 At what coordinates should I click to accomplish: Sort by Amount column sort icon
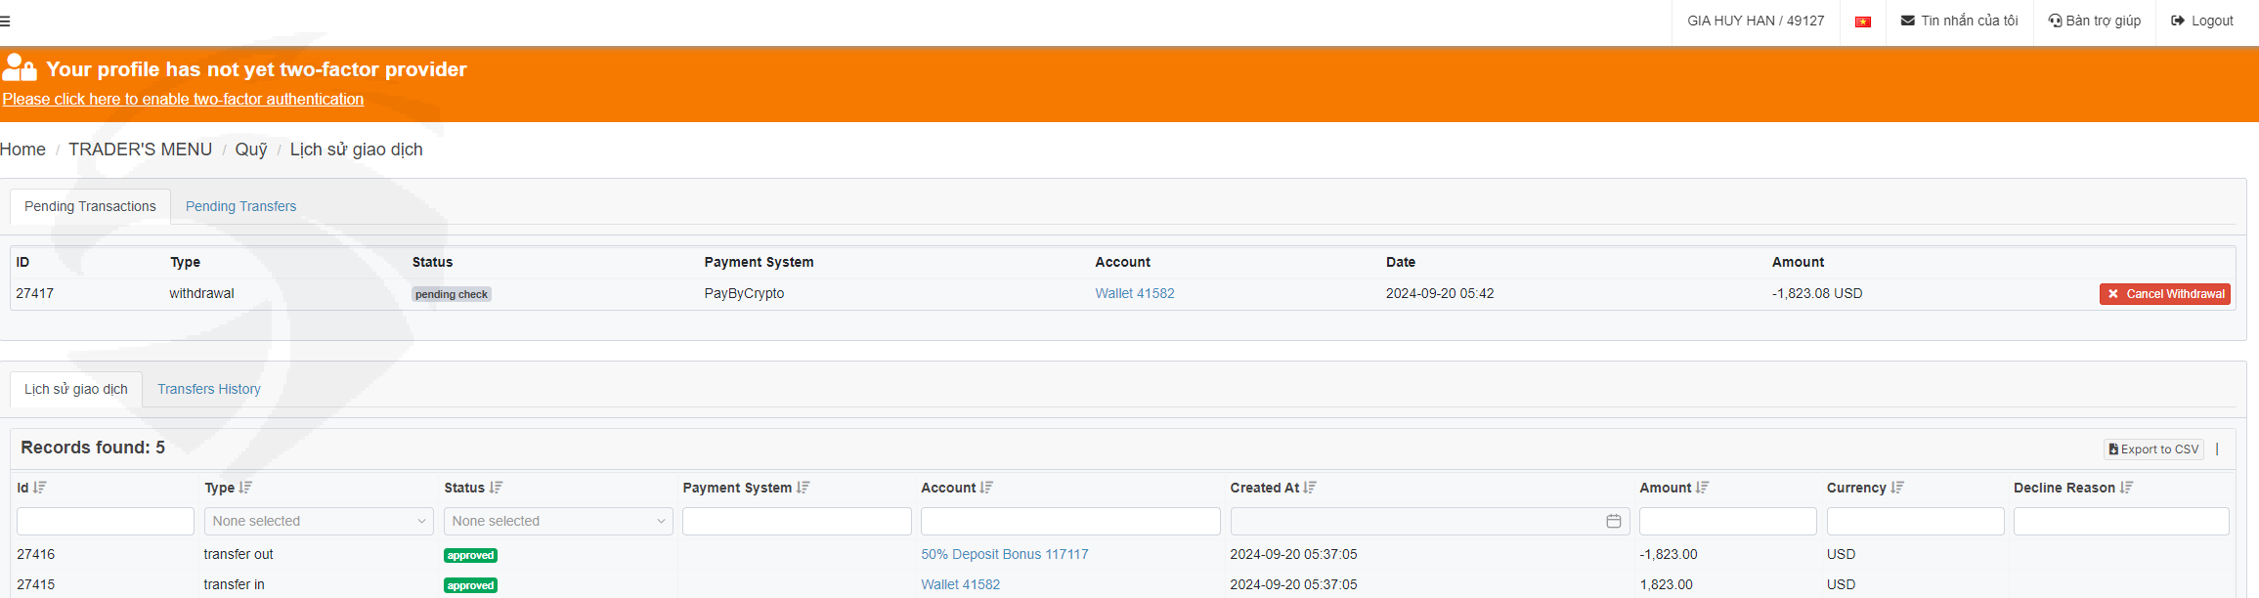pyautogui.click(x=1703, y=488)
